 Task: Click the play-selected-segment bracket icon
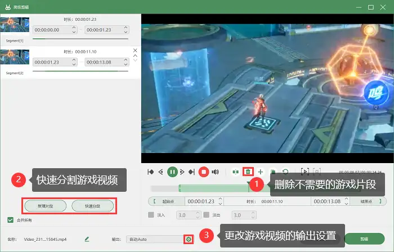click(305, 172)
